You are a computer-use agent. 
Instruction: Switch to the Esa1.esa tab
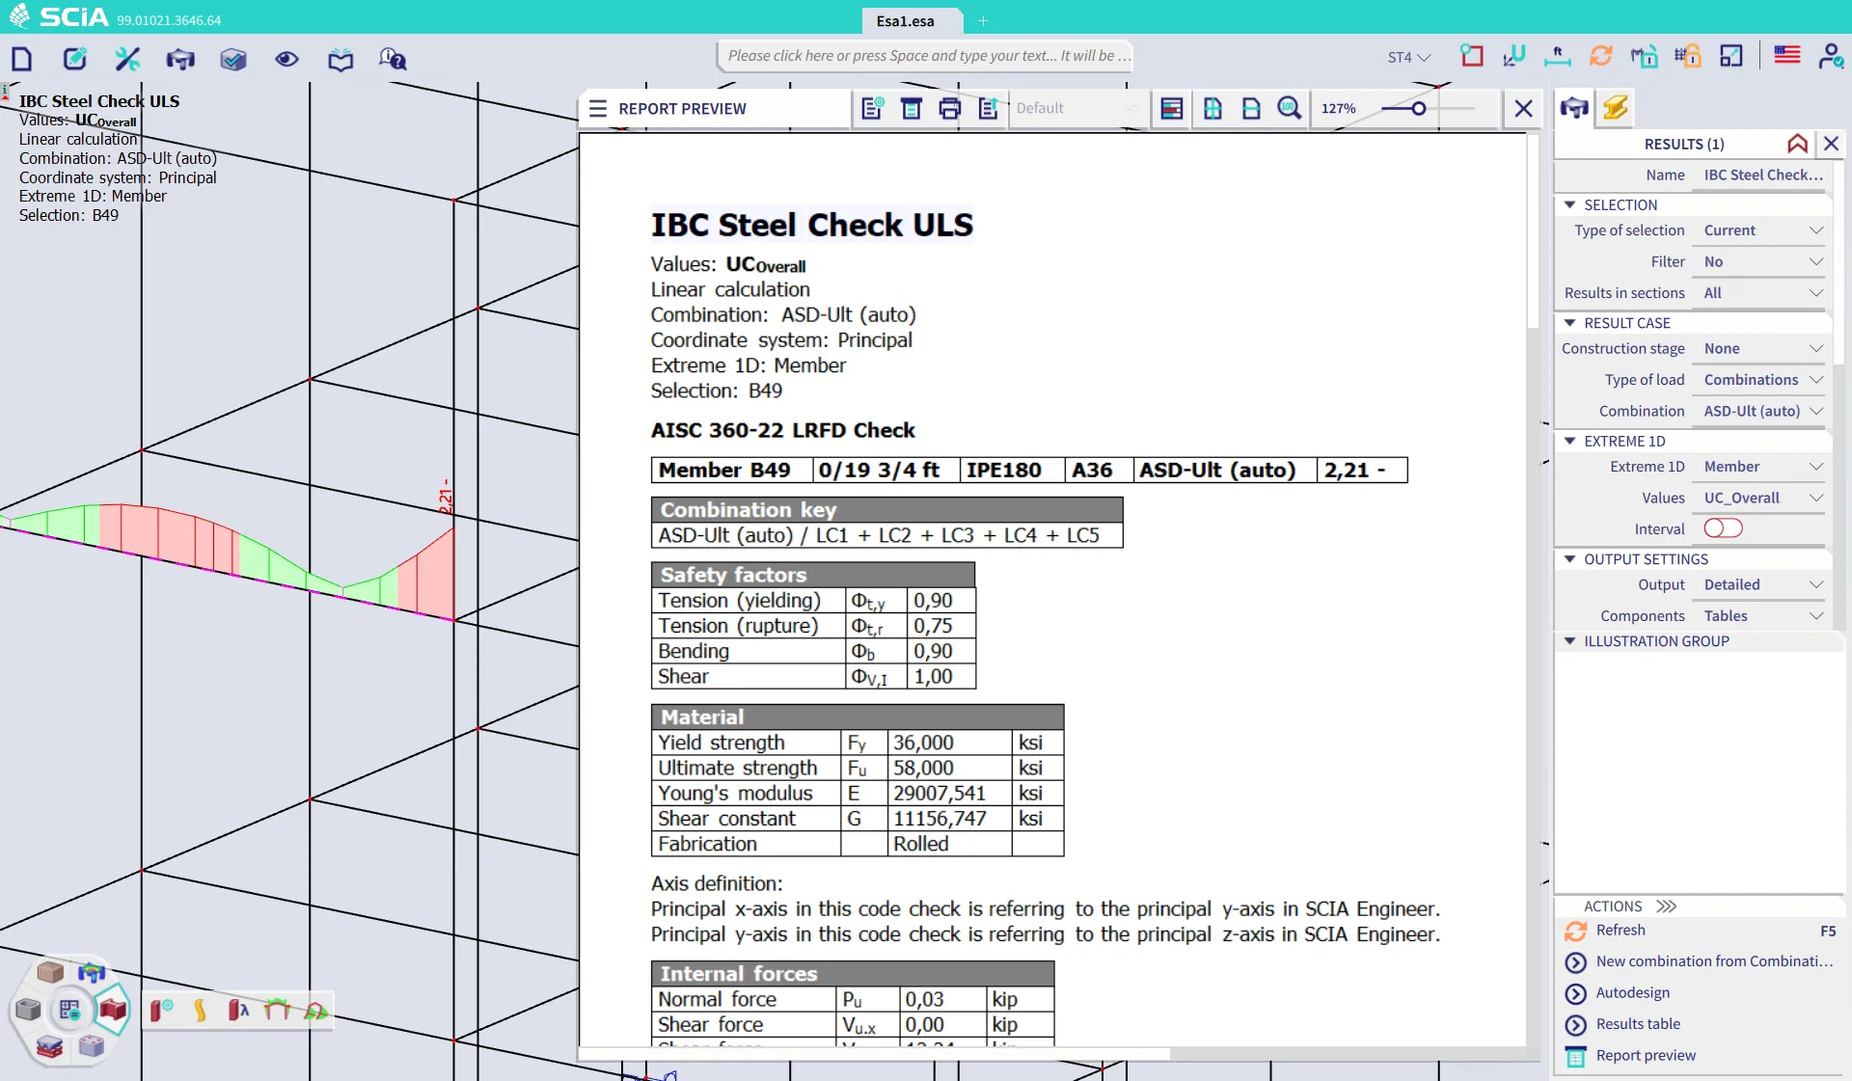(905, 20)
